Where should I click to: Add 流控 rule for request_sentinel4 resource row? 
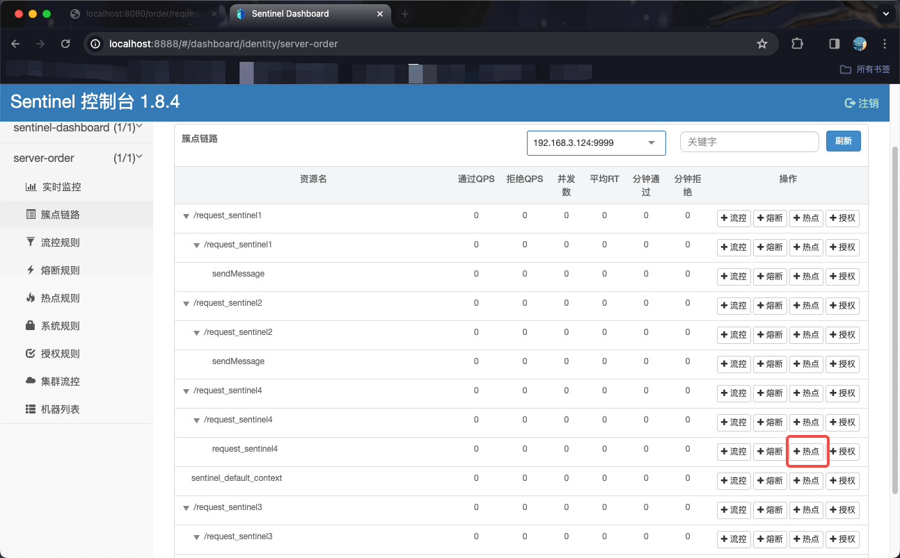(x=734, y=452)
